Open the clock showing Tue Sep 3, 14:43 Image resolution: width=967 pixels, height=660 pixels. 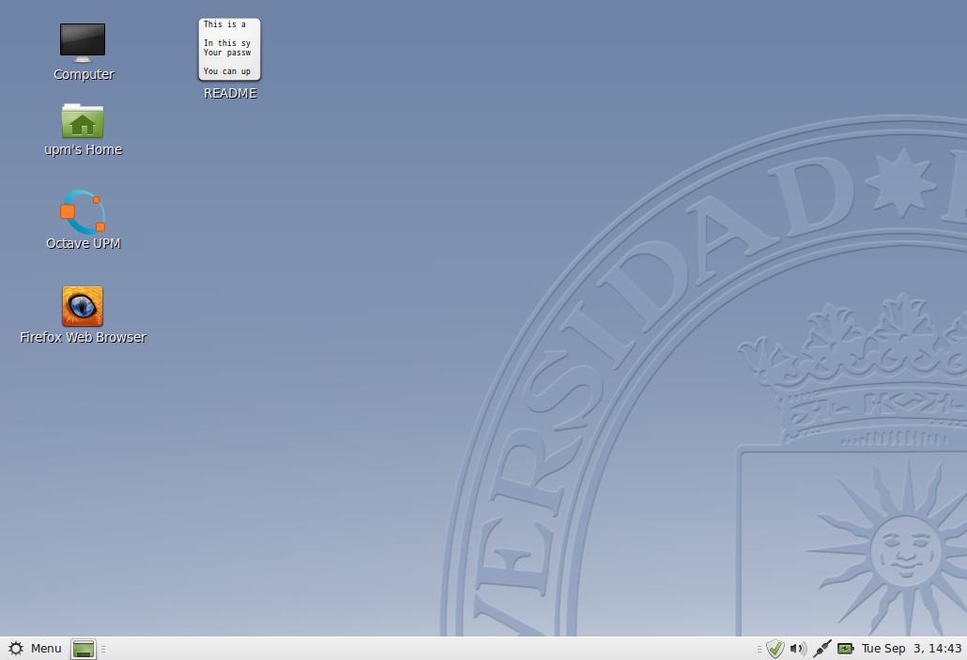[x=912, y=649]
